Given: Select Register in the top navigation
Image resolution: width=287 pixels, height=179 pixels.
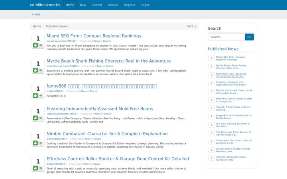Looking at the screenshot, I should point(130,5).
